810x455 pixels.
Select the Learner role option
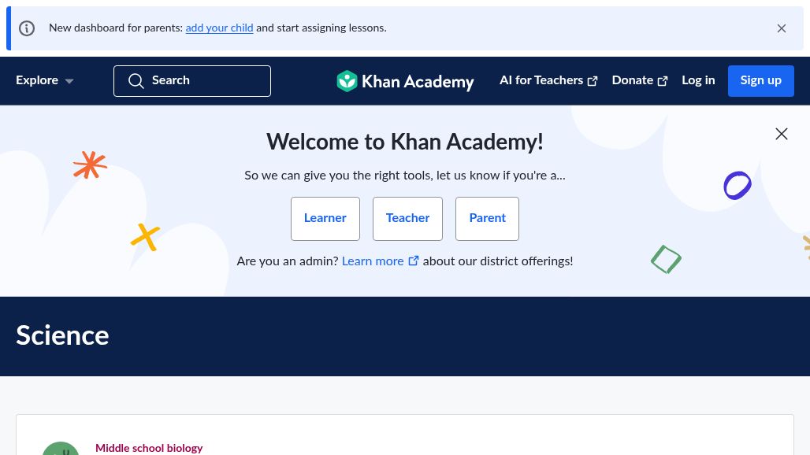point(325,219)
